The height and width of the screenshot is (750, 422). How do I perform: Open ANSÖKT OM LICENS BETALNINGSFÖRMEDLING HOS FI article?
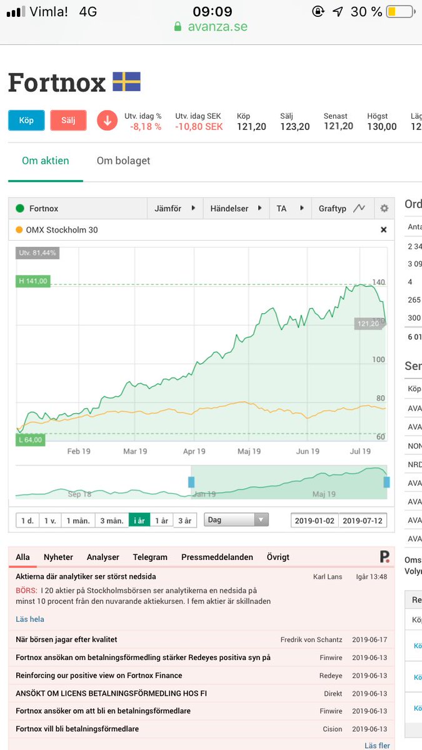pos(111,693)
